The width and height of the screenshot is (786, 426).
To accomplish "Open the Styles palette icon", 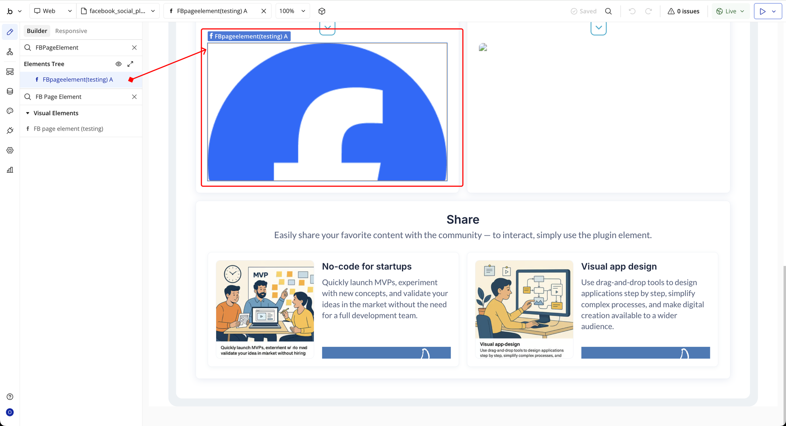I will pyautogui.click(x=10, y=111).
